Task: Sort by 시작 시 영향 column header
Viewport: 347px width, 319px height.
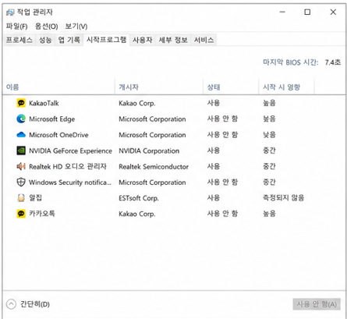Action: point(286,87)
